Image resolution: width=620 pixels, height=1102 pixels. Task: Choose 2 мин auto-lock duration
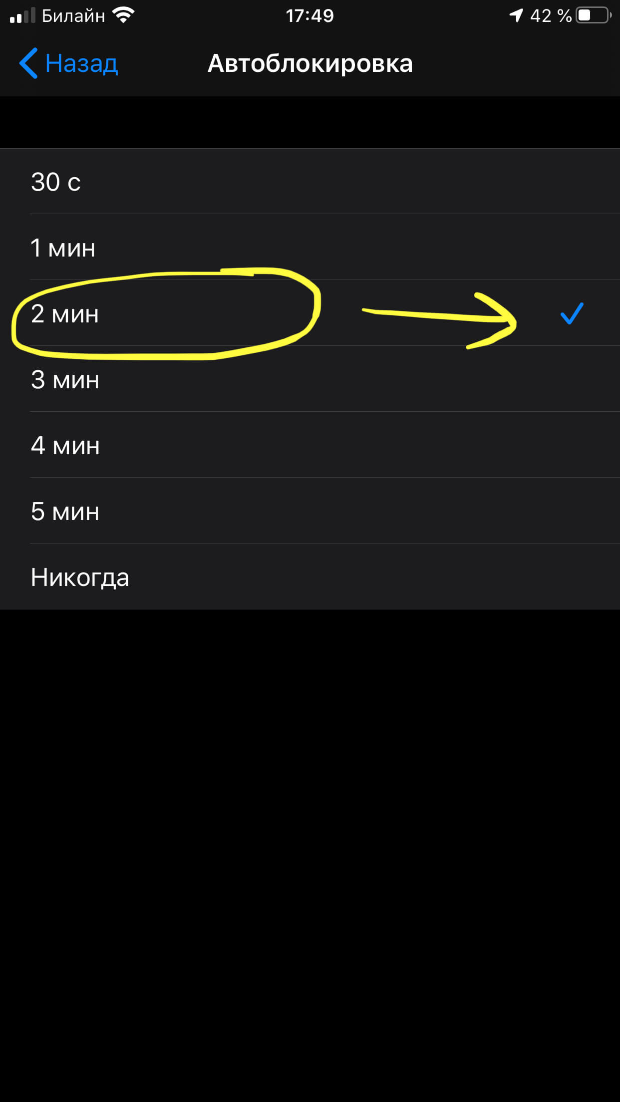[x=310, y=313]
